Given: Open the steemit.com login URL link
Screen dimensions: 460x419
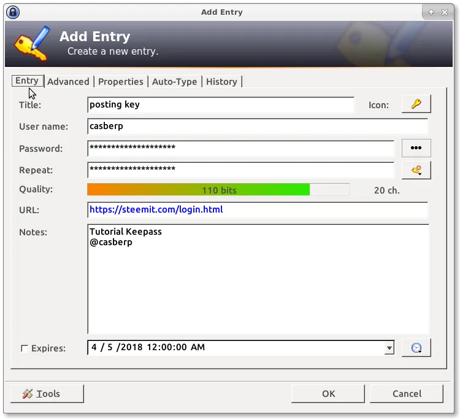Looking at the screenshot, I should coord(156,209).
